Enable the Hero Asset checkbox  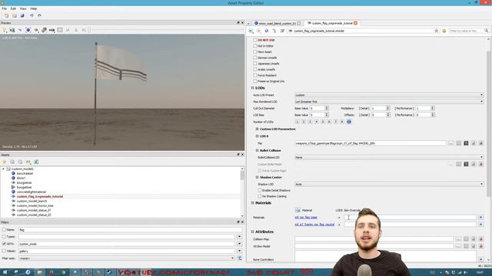click(255, 52)
